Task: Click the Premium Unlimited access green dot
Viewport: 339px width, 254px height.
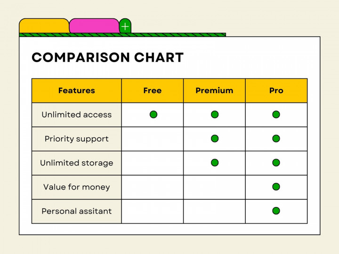Action: 215,114
